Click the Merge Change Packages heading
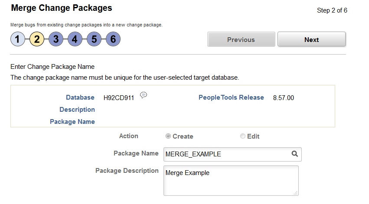This screenshot has height=204, width=369. (x=61, y=8)
